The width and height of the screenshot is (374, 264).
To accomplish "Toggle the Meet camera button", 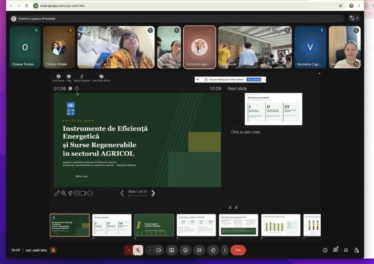I will tap(159, 250).
